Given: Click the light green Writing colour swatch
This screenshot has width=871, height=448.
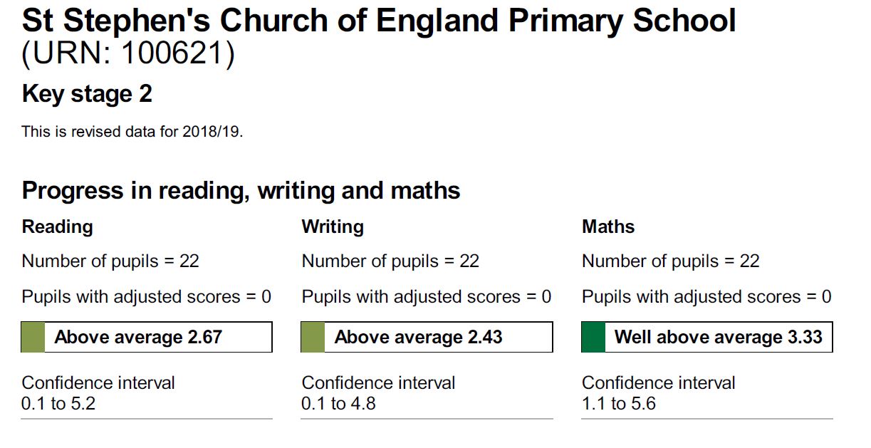Looking at the screenshot, I should (x=313, y=337).
